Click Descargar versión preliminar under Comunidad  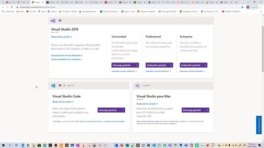124,71
